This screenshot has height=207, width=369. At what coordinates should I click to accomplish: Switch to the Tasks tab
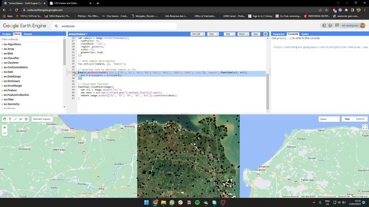[305, 34]
